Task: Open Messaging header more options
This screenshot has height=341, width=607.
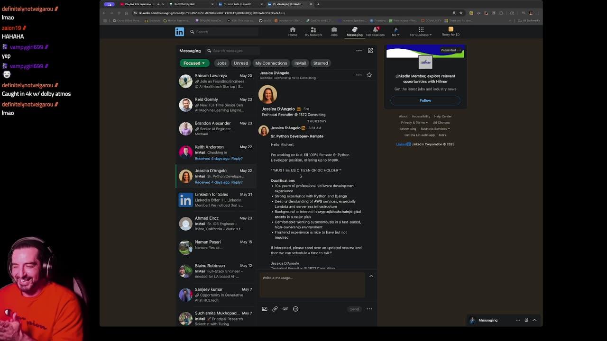Action: point(359,51)
